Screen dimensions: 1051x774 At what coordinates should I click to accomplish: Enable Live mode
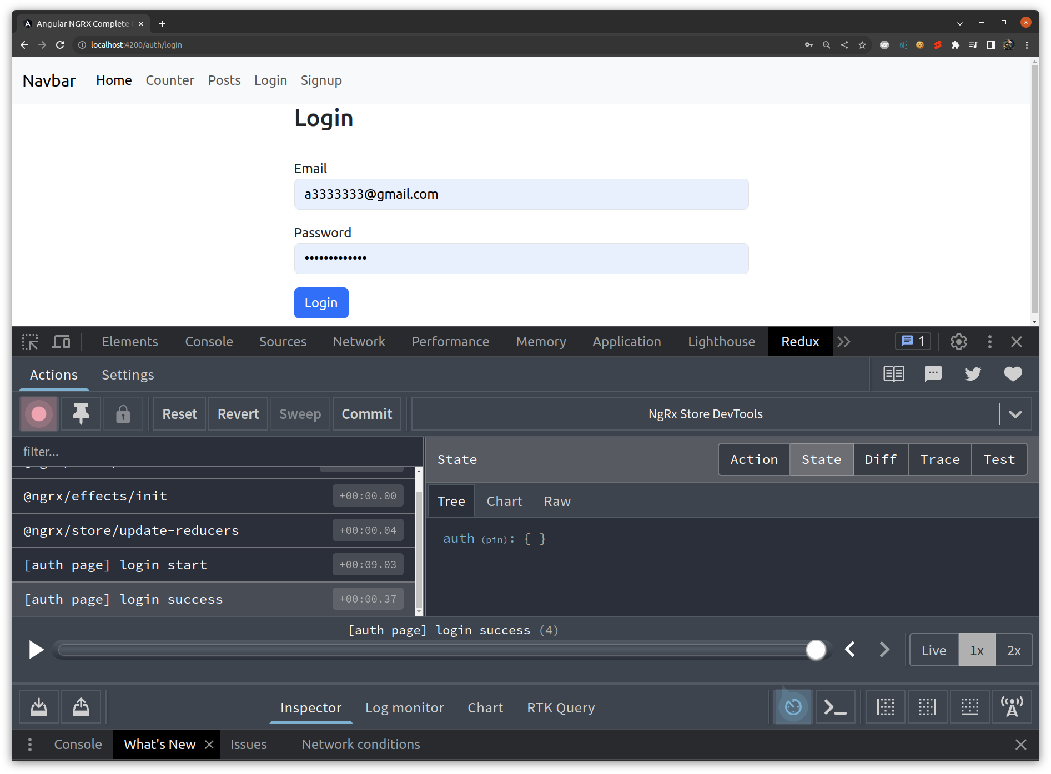(933, 650)
